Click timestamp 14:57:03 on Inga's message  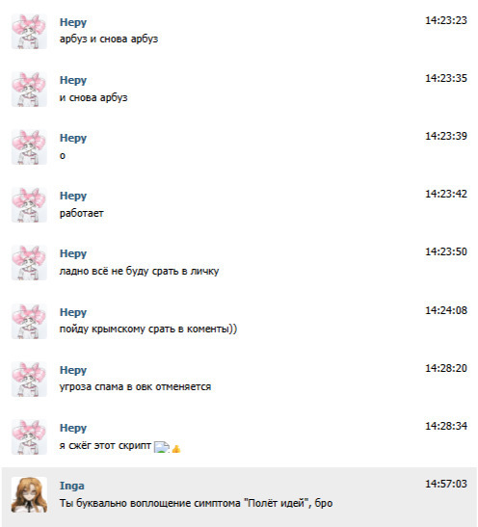click(446, 484)
